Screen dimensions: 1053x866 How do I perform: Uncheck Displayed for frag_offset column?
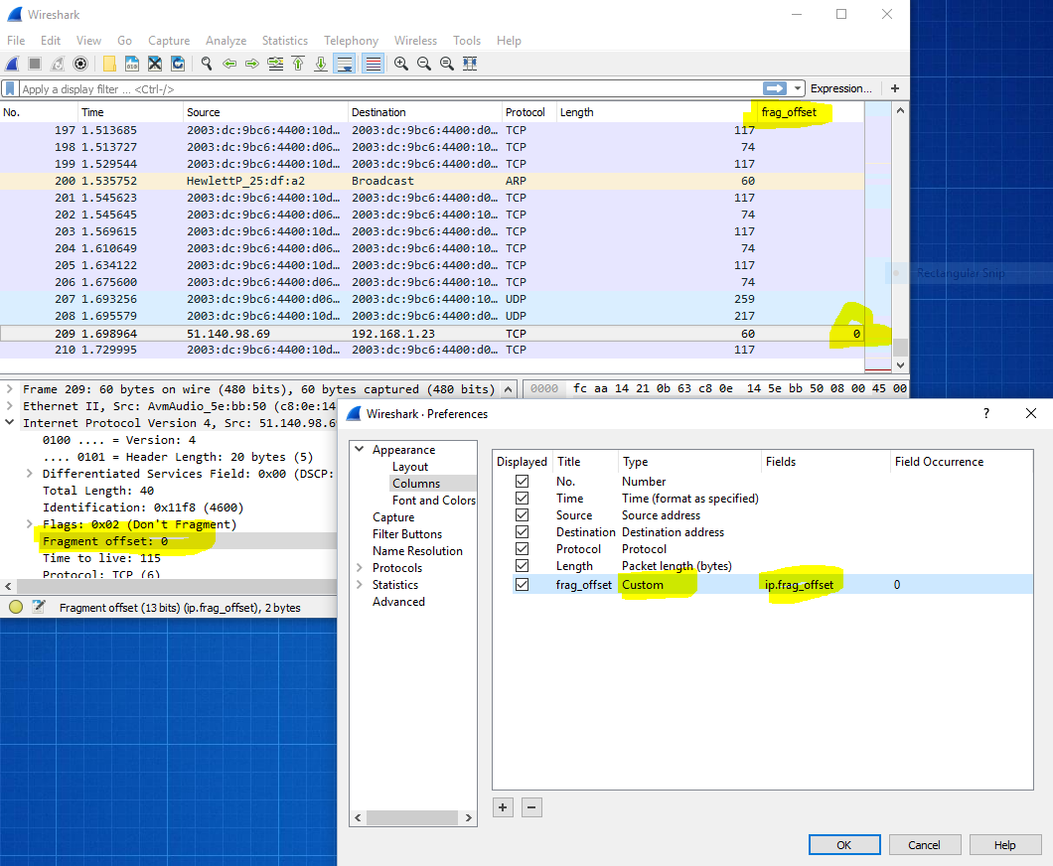point(522,585)
